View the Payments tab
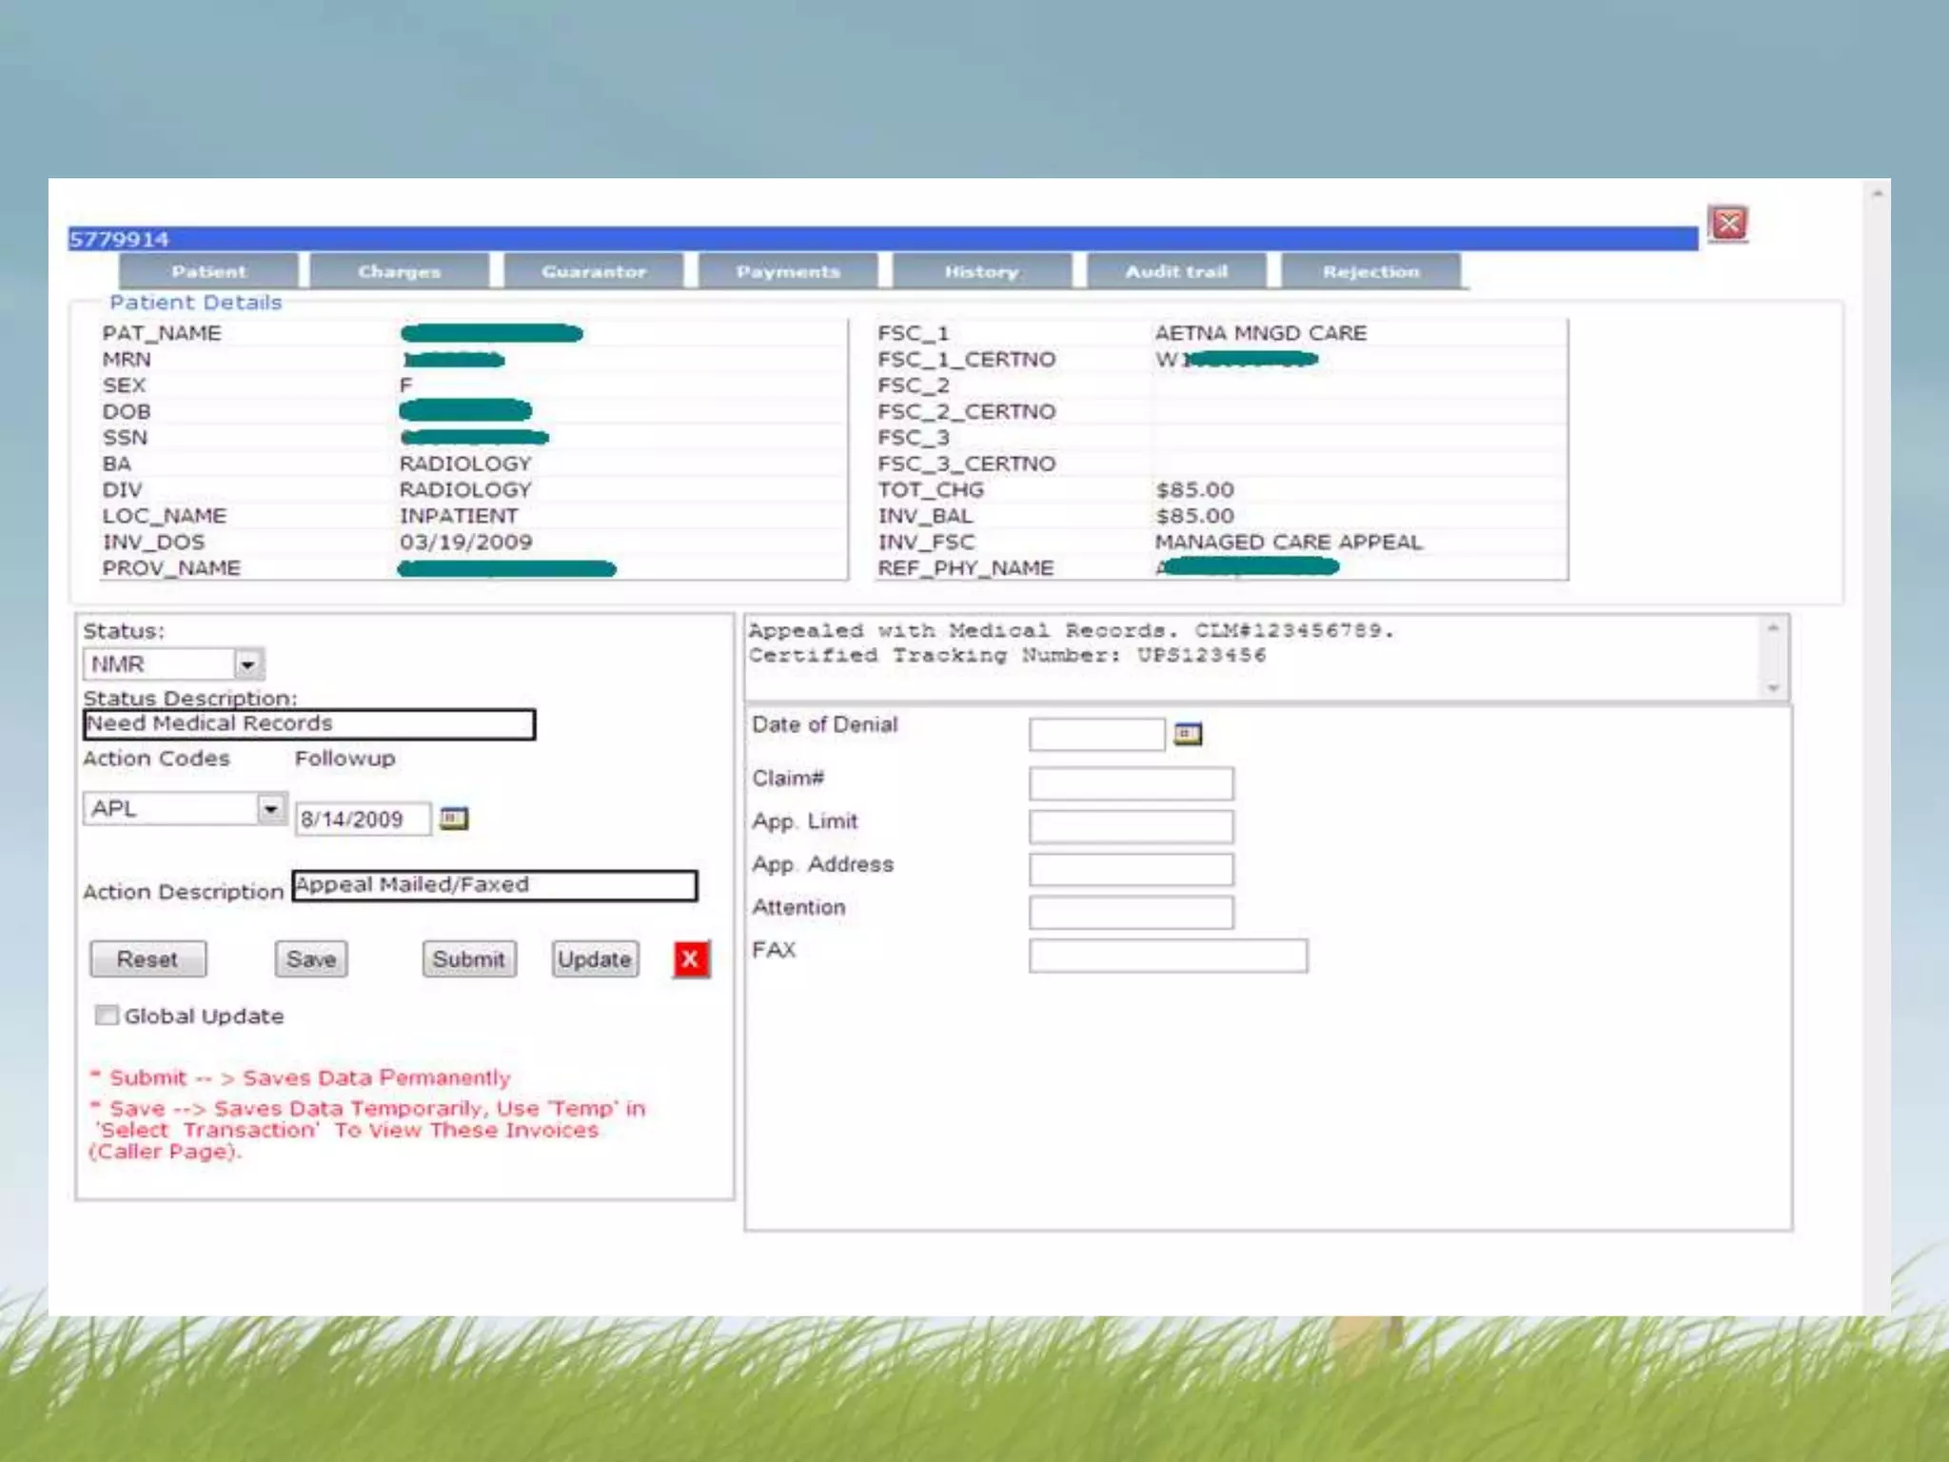The height and width of the screenshot is (1462, 1949). 788,271
